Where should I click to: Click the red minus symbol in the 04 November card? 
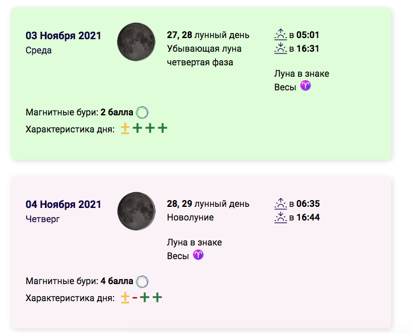135,298
